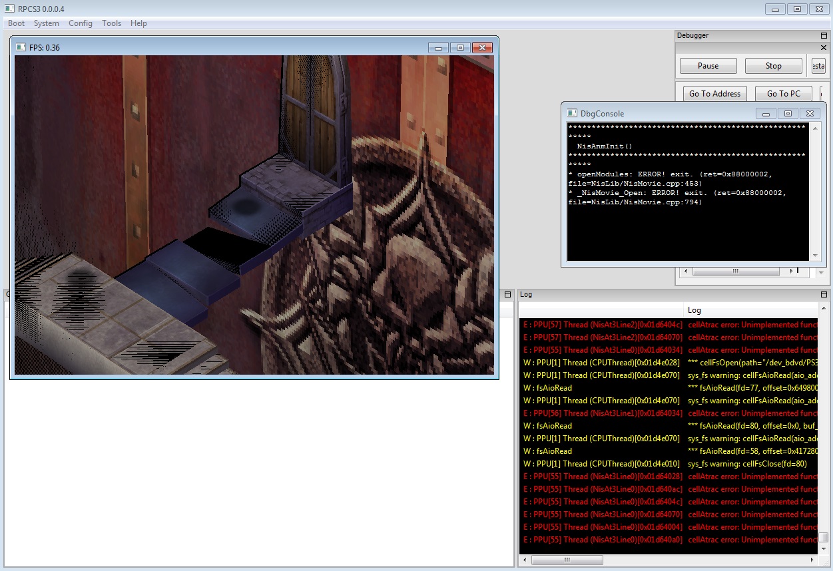Screen dimensions: 833x571
Task: Click the Debugger list horizontal scrollbar thumb
Action: tap(736, 272)
